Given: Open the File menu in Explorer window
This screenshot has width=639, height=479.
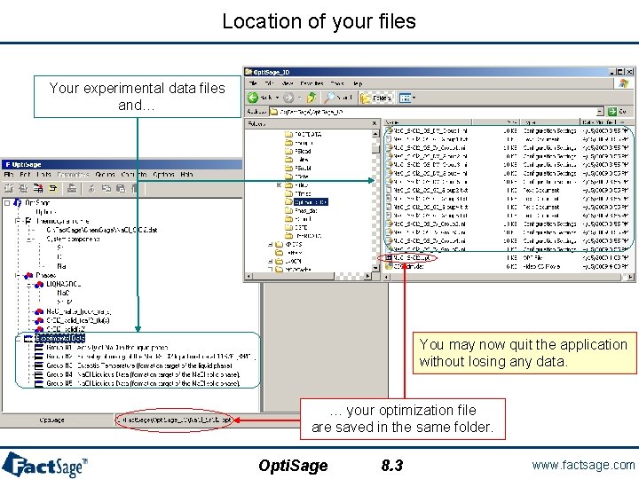Looking at the screenshot, I should pyautogui.click(x=253, y=83).
